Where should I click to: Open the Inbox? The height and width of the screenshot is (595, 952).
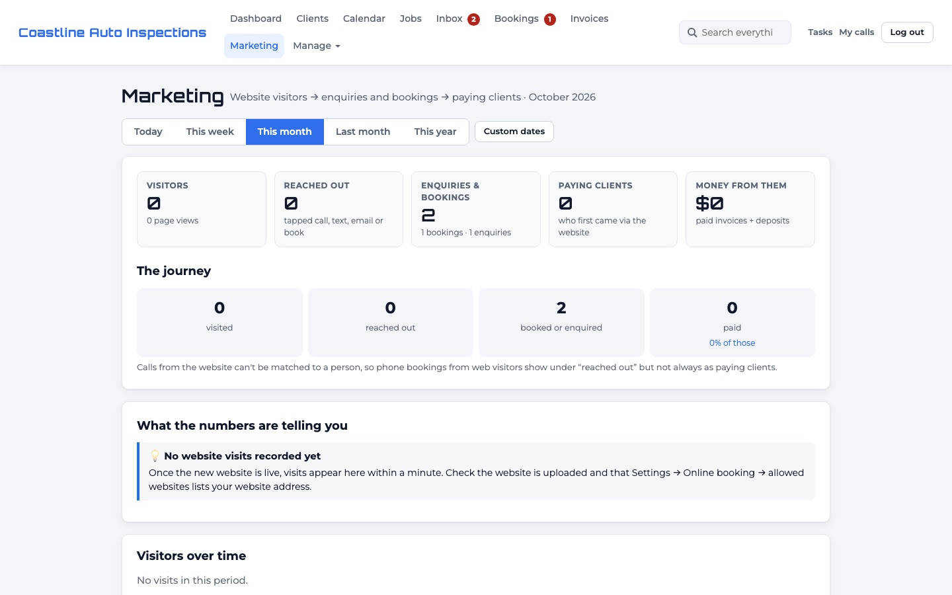click(457, 19)
